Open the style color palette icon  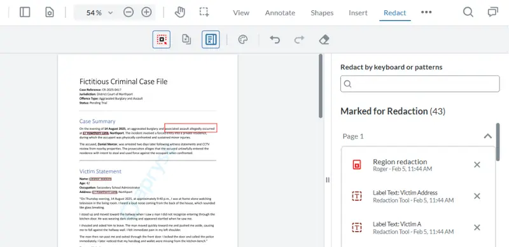(x=243, y=39)
